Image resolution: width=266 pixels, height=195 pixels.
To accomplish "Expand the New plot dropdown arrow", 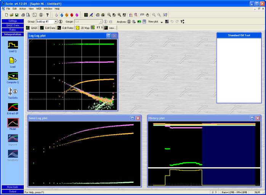I will click(x=162, y=22).
